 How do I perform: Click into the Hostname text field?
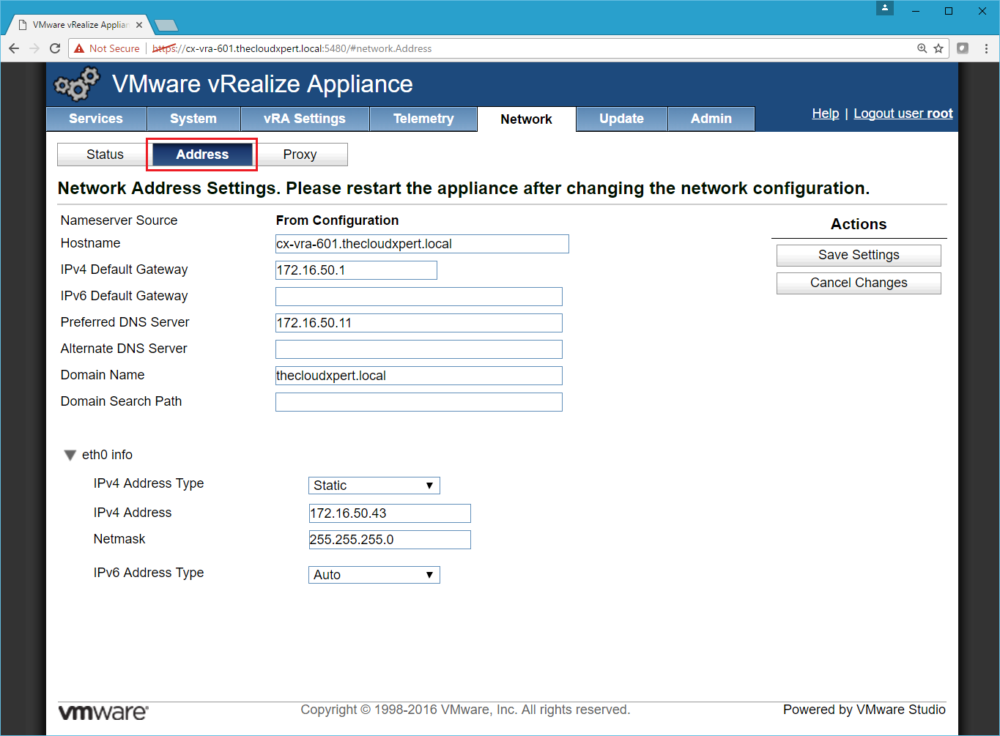[421, 244]
